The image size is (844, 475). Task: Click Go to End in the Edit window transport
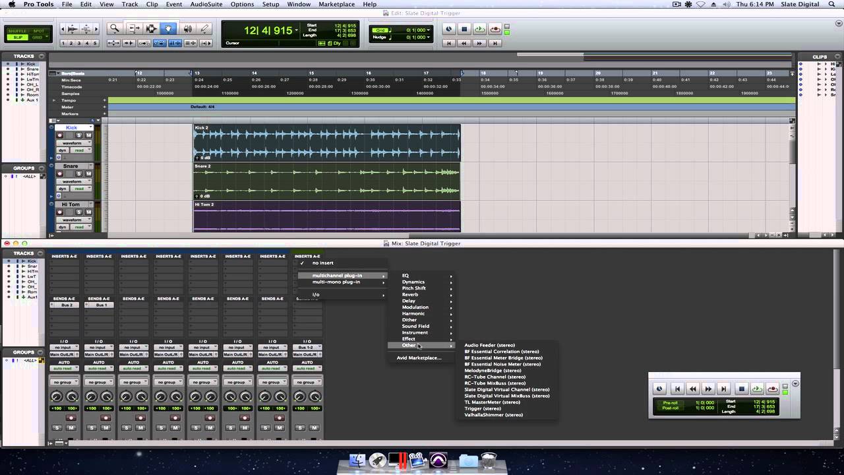495,43
